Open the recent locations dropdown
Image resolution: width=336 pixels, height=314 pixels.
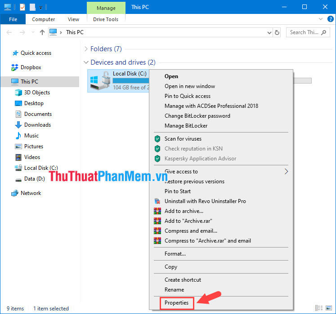point(33,32)
